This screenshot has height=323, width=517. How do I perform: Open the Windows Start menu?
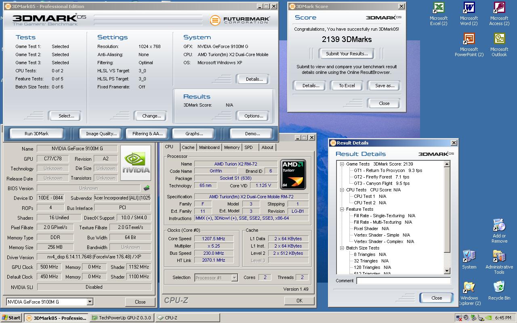11,318
